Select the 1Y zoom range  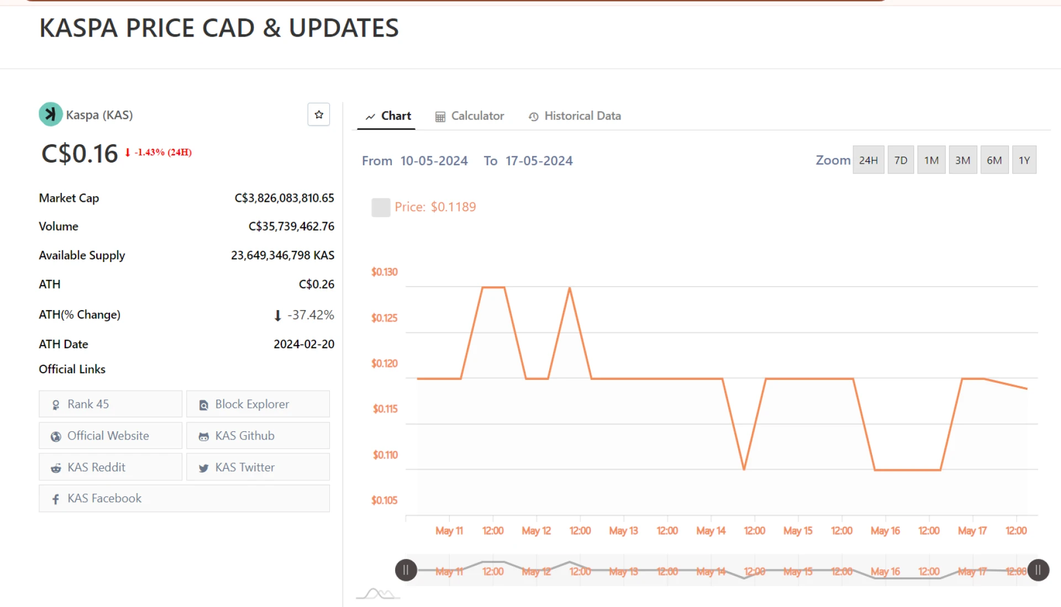1024,160
